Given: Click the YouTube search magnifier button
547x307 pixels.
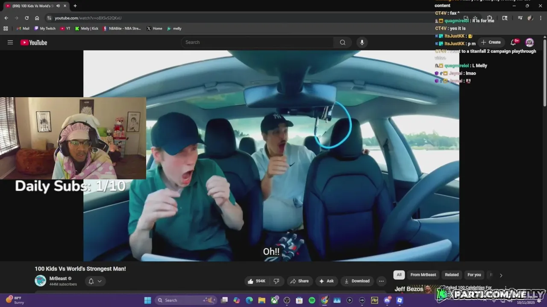Looking at the screenshot, I should click(342, 42).
